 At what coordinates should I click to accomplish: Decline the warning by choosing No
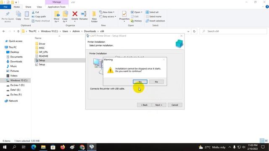tap(156, 82)
